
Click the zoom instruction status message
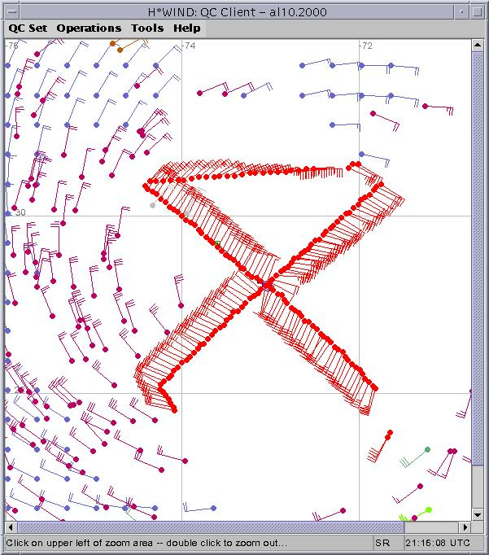point(146,543)
